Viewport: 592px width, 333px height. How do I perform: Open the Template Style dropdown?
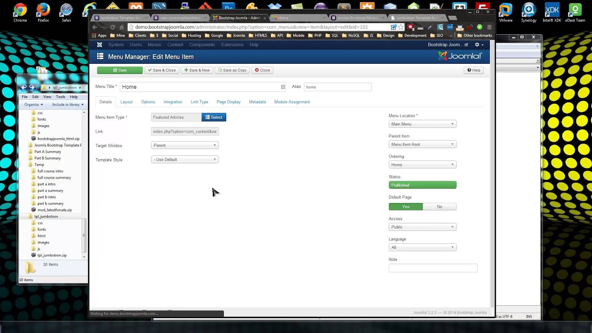(185, 160)
